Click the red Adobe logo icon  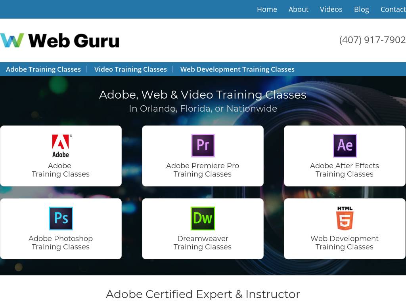coord(61,146)
